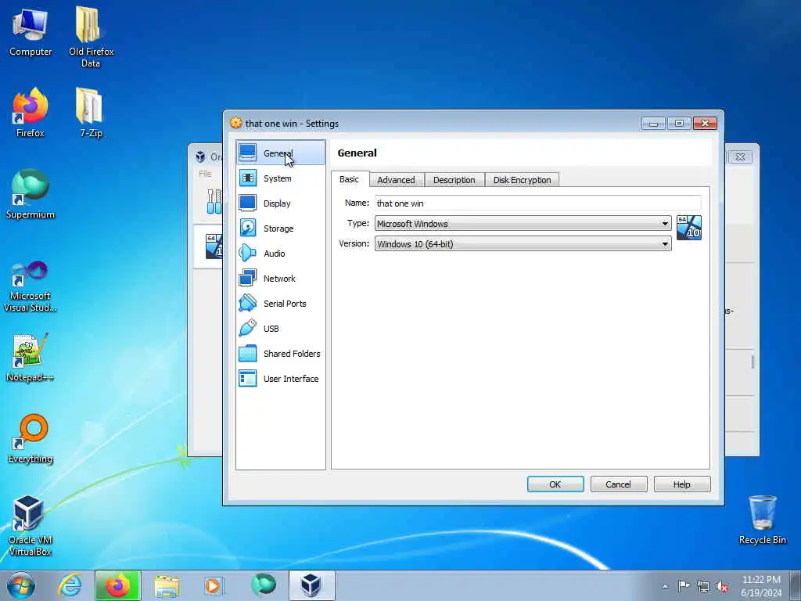Click the Computer desktop icon

31,32
